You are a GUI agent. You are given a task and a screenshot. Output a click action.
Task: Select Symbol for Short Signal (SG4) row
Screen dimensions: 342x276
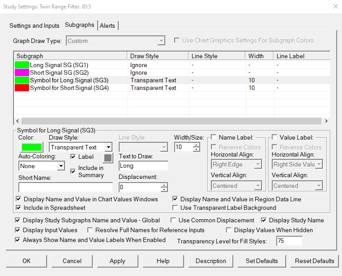[x=69, y=88]
